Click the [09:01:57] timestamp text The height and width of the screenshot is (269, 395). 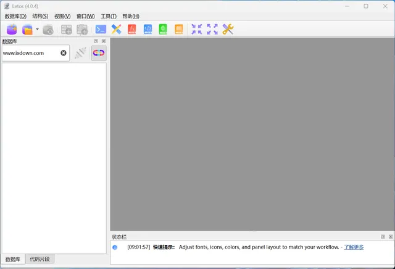pyautogui.click(x=138, y=247)
